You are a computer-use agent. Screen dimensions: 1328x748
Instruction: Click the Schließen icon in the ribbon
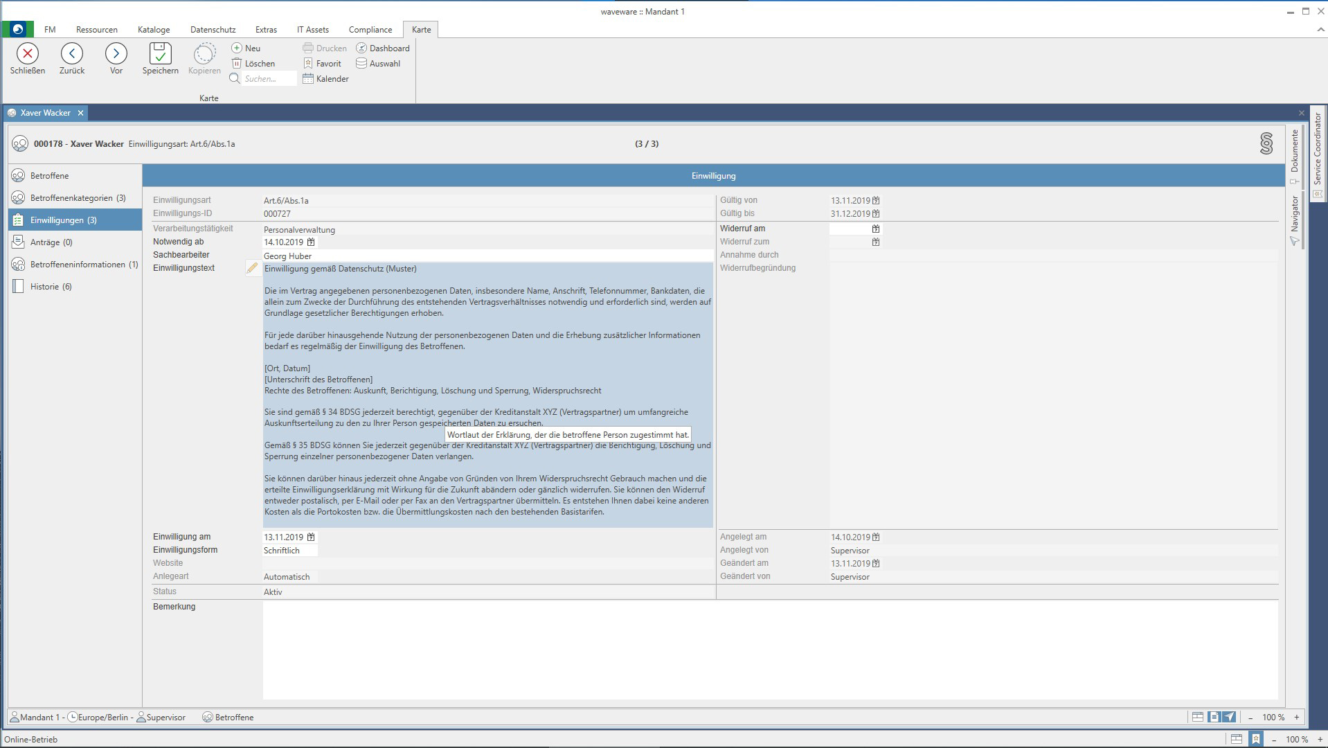tap(28, 54)
